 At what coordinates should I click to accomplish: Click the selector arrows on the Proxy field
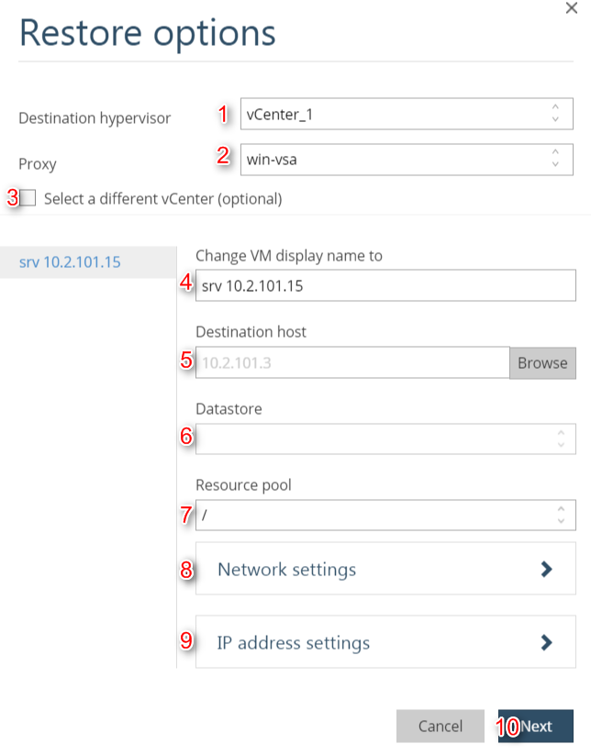(555, 159)
